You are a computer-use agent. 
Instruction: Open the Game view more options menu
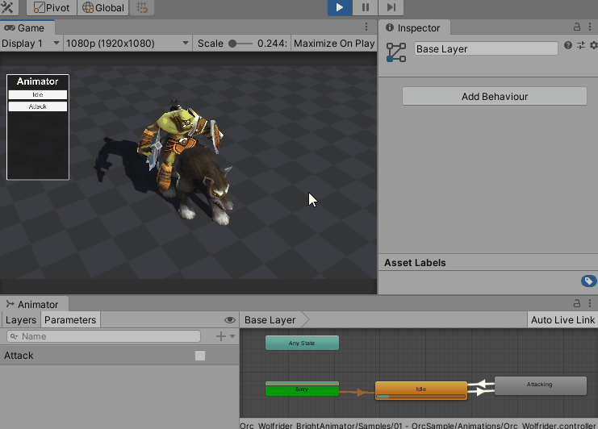point(366,27)
